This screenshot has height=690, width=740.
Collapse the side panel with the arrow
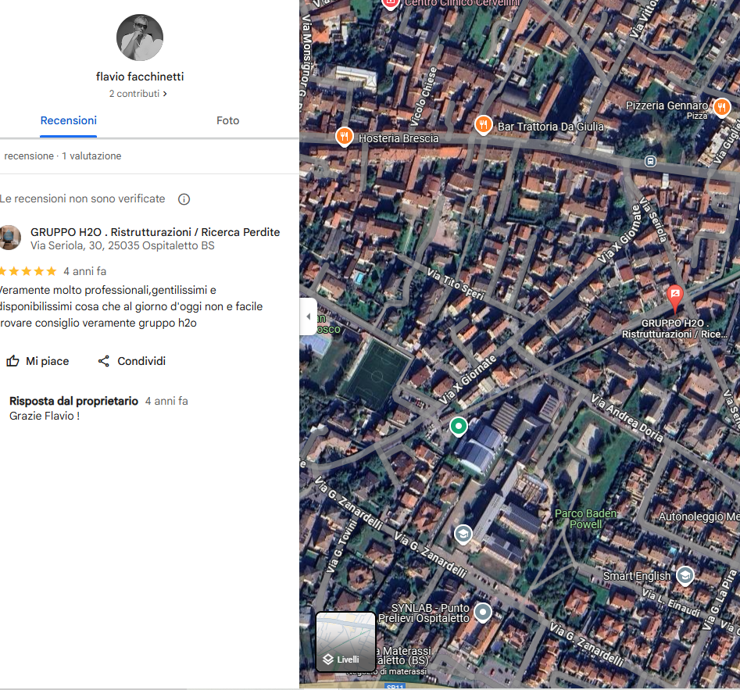(308, 316)
